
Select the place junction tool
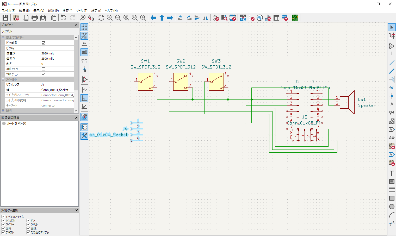click(392, 96)
